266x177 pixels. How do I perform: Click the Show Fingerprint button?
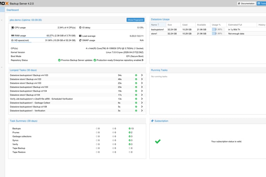point(135,20)
